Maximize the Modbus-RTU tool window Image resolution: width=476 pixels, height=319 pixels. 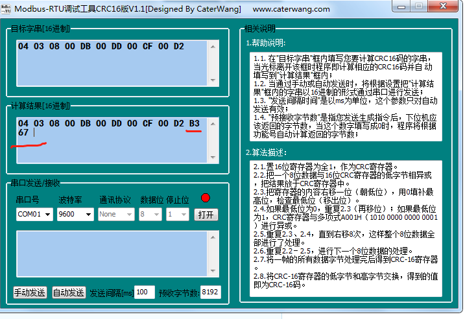coord(418,7)
